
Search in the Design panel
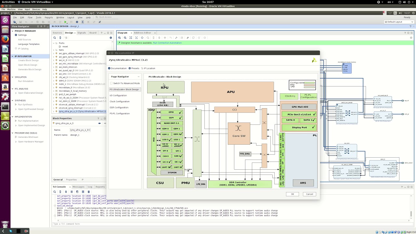pyautogui.click(x=55, y=38)
